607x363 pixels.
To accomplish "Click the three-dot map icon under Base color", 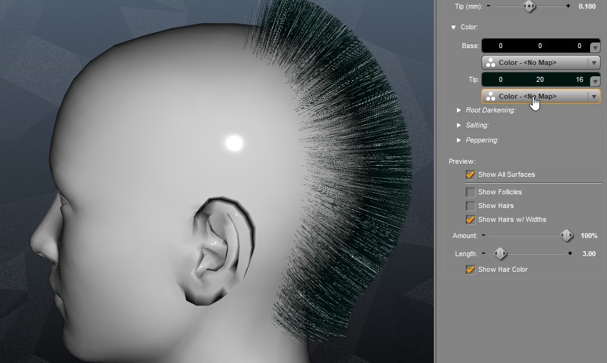I will click(x=491, y=62).
